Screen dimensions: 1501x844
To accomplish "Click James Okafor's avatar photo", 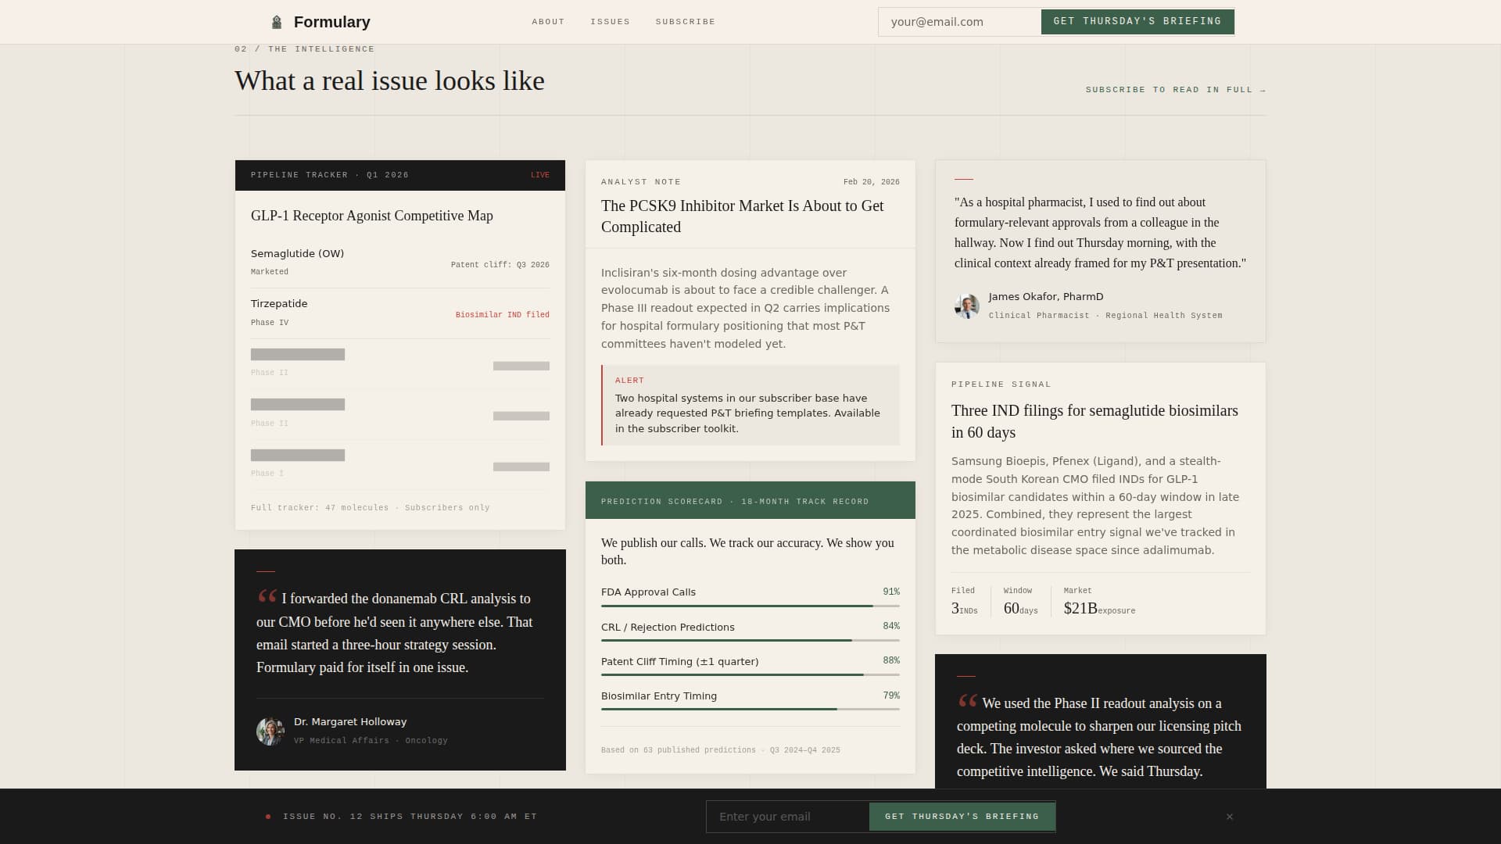I will click(967, 306).
